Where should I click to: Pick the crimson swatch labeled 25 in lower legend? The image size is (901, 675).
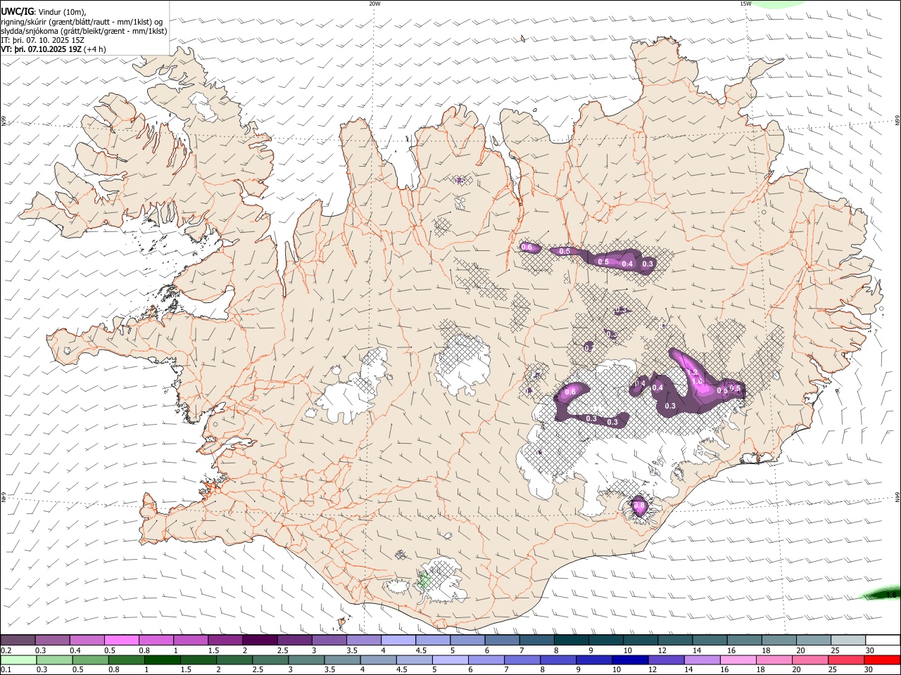click(x=845, y=660)
